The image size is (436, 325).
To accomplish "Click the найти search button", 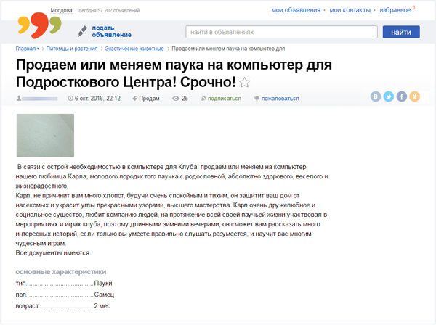I will [x=400, y=33].
